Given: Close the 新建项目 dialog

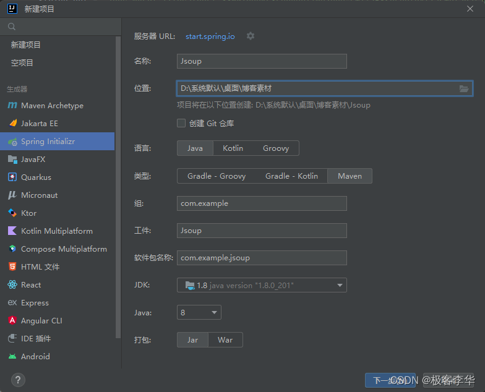Looking at the screenshot, I should click(470, 9).
